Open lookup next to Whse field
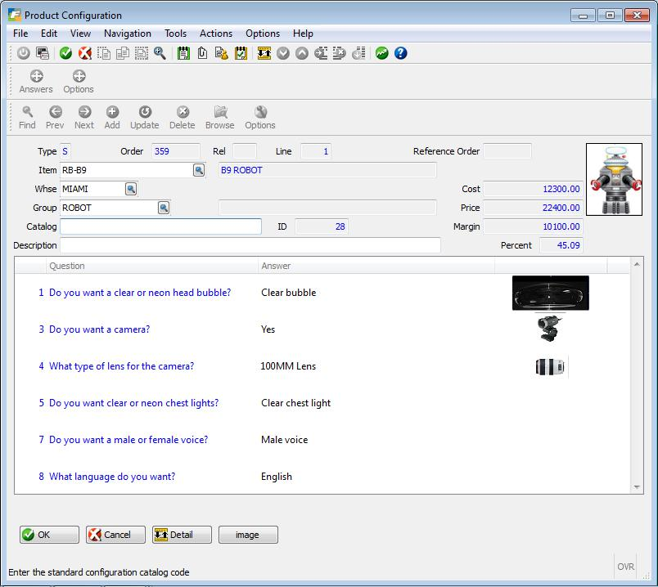Screen dimensions: 658x587 click(131, 189)
